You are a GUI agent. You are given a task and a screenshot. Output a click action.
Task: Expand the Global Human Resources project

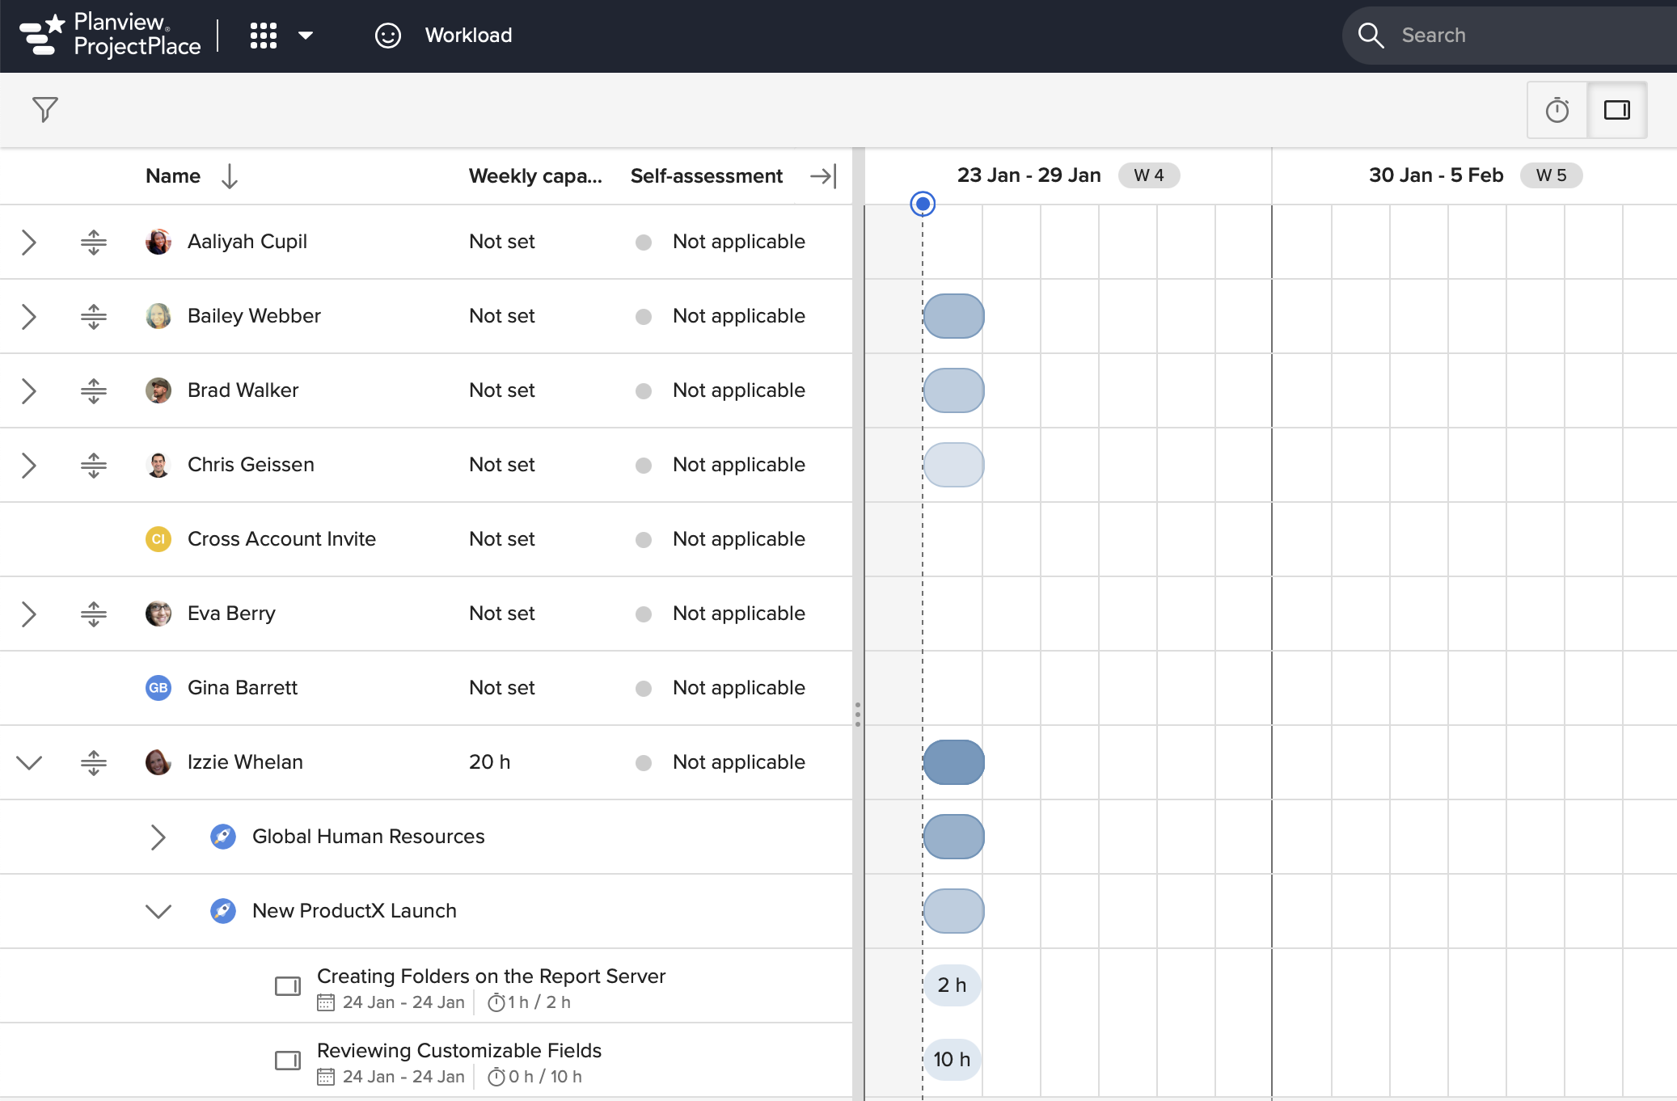(x=158, y=837)
